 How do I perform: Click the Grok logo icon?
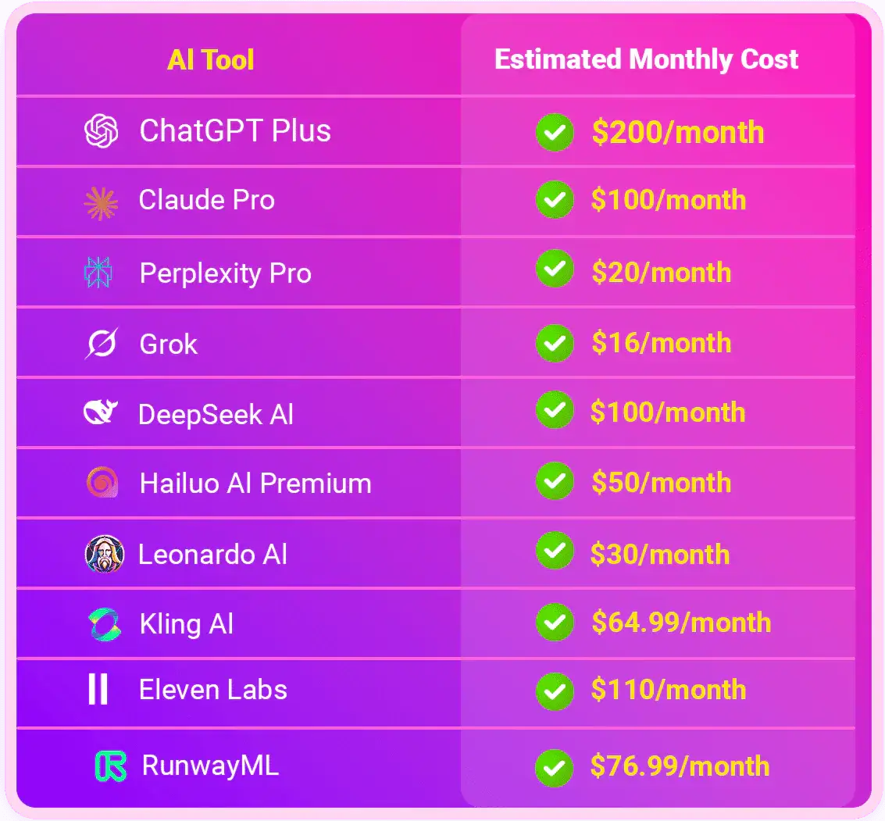(x=101, y=344)
